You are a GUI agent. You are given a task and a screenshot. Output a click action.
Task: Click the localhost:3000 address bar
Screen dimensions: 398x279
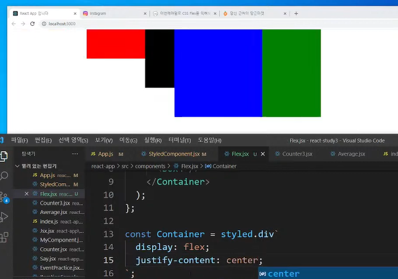[x=218, y=23]
